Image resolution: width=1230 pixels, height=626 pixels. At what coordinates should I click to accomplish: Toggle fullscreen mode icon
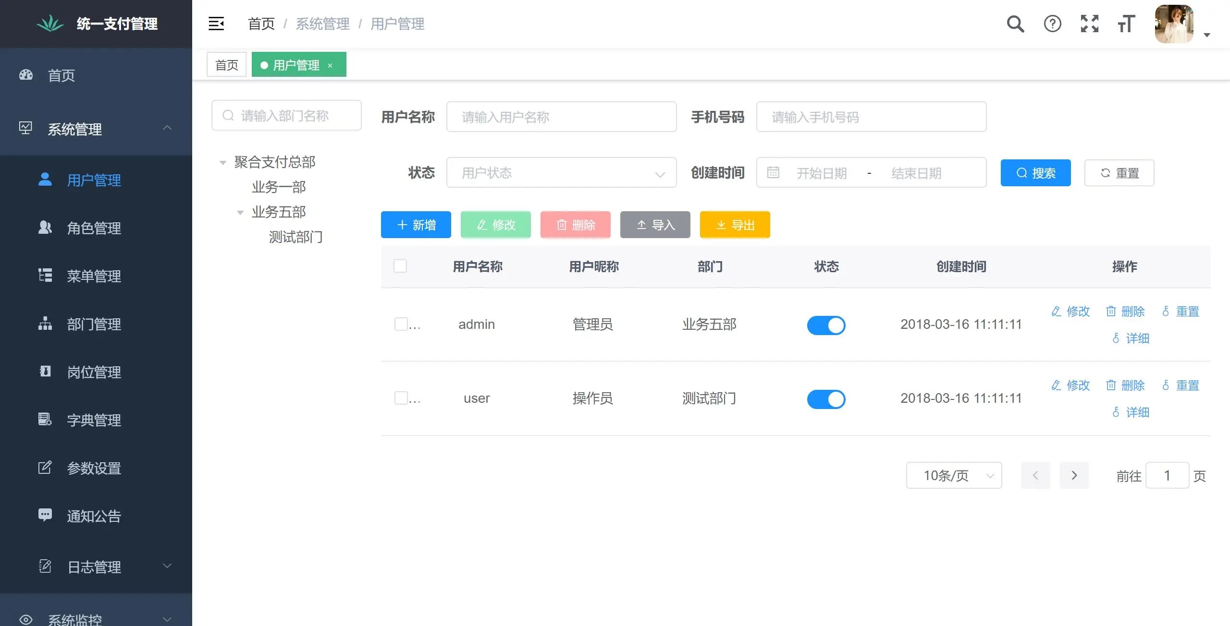[1089, 24]
